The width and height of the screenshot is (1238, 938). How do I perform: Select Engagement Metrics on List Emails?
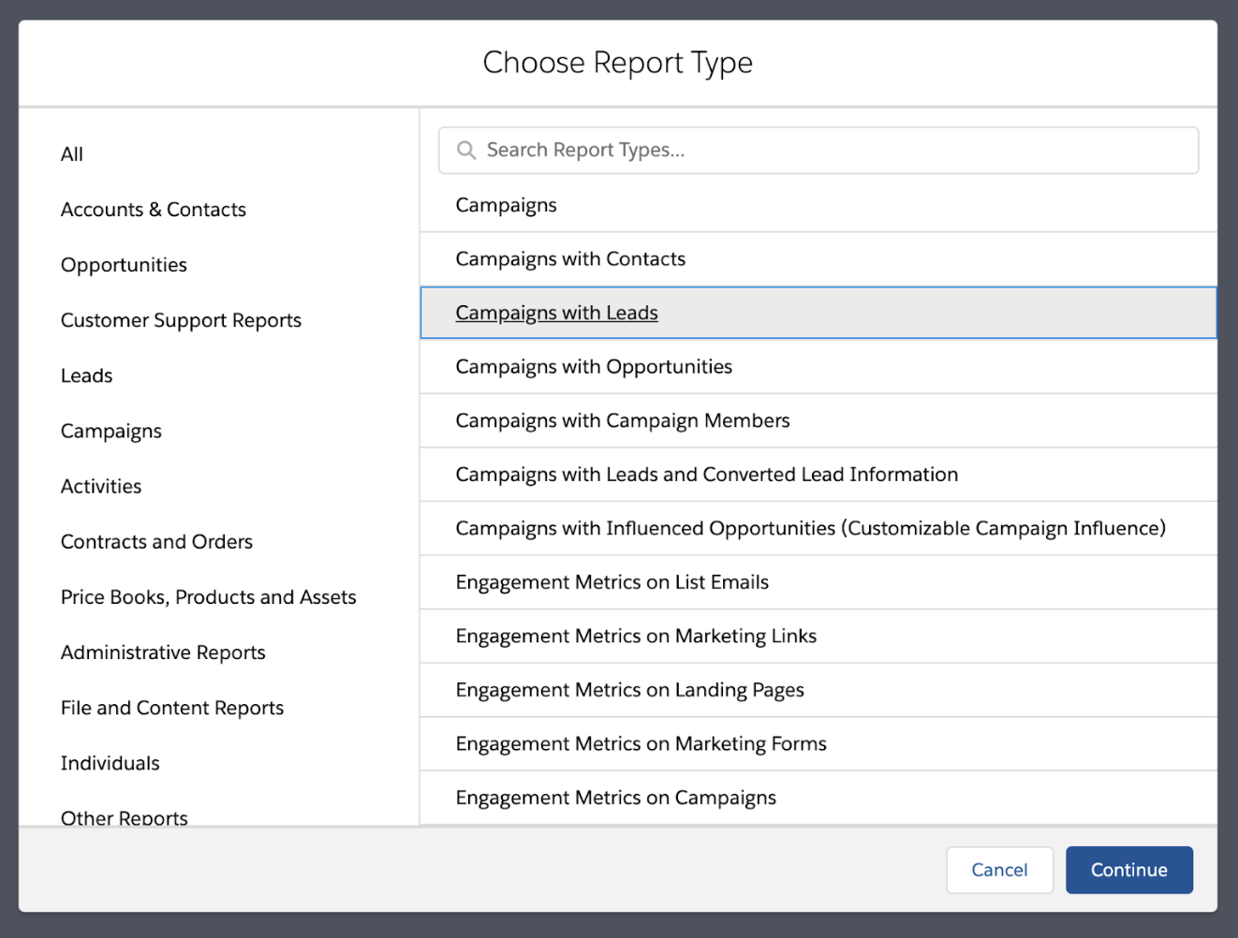[818, 582]
